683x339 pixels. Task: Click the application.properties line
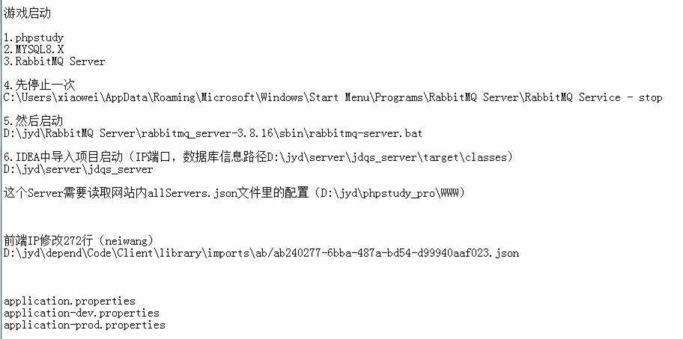70,301
